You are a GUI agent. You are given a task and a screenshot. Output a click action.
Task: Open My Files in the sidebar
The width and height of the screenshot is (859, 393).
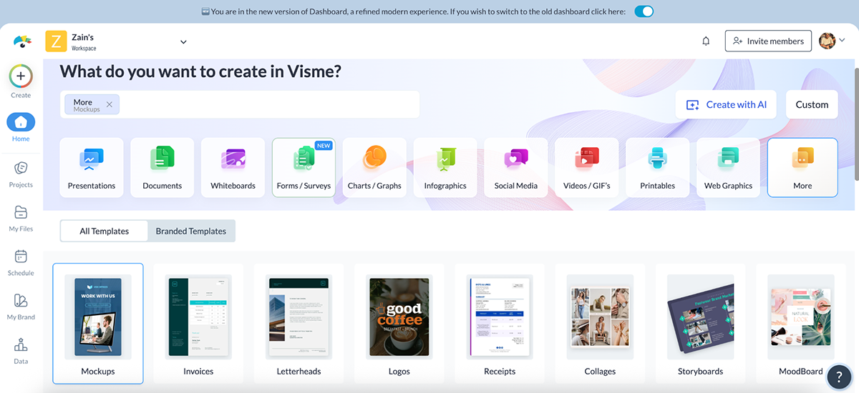(x=21, y=213)
